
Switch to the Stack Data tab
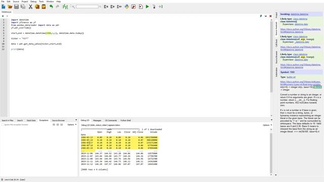coord(31,120)
